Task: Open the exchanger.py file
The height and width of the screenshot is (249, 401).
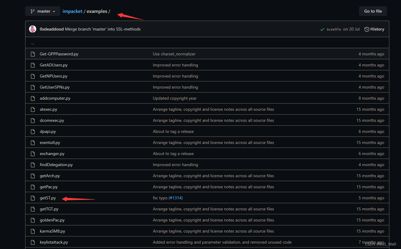Action: [x=52, y=154]
